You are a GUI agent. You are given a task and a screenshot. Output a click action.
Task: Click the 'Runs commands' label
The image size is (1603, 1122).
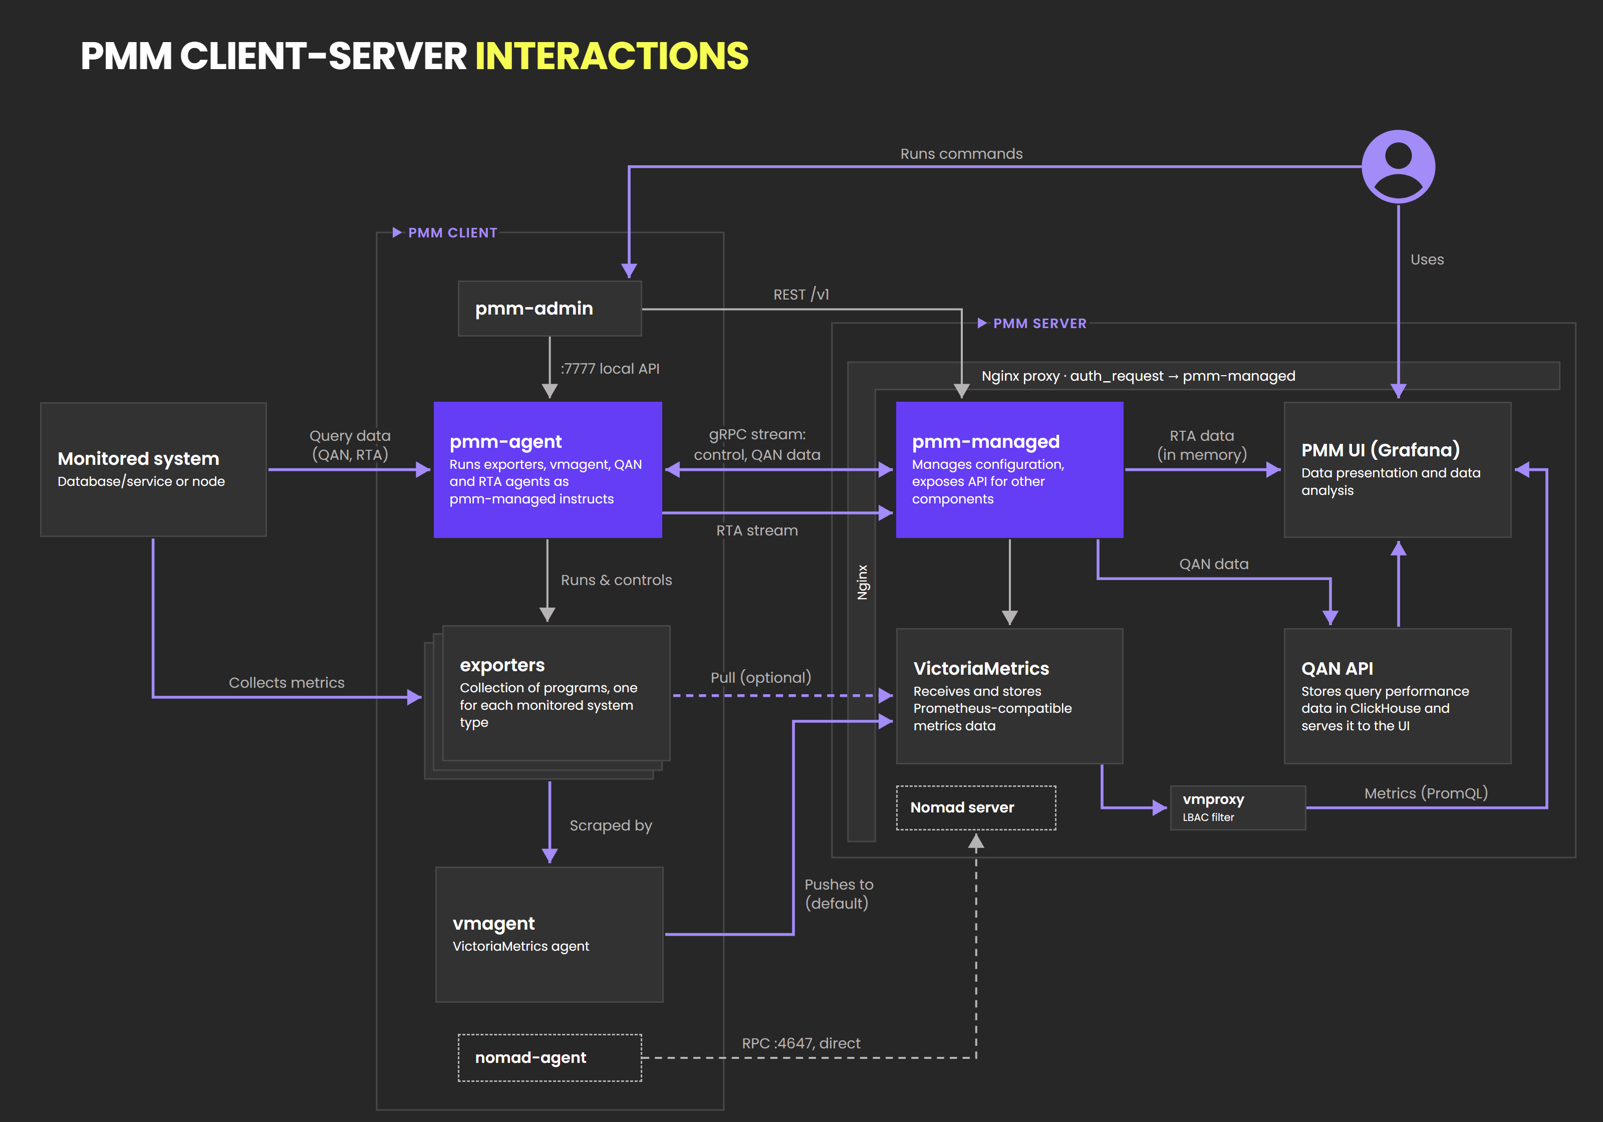click(961, 154)
